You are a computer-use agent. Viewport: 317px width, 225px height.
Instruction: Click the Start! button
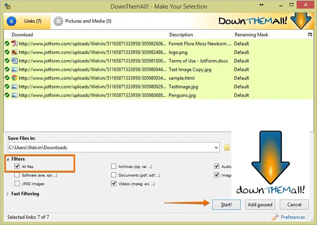[x=226, y=204]
